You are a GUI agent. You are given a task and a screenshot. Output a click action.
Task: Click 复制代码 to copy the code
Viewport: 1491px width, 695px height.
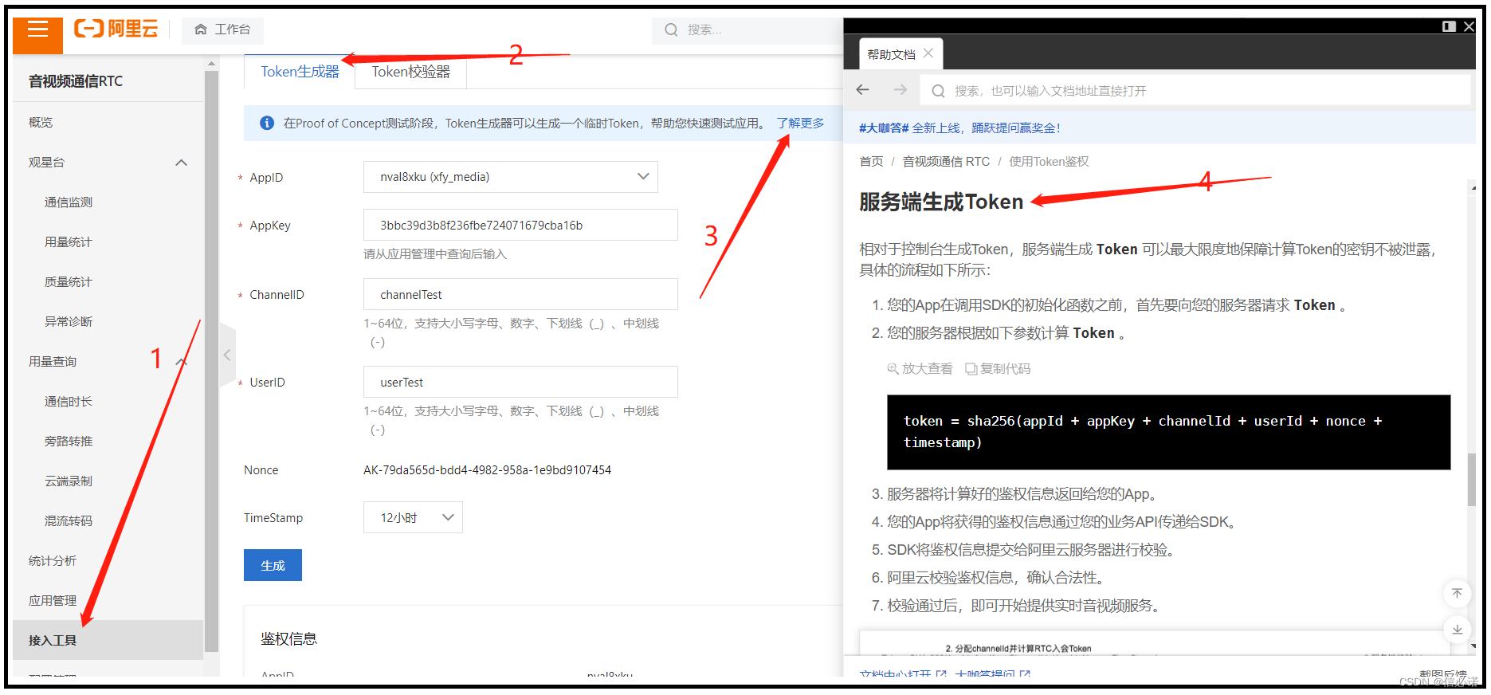(998, 369)
